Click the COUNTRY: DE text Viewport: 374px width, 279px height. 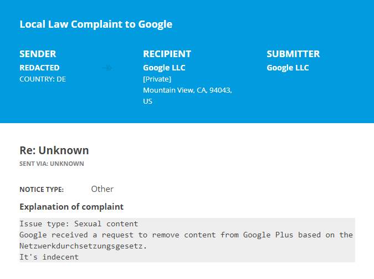[43, 79]
